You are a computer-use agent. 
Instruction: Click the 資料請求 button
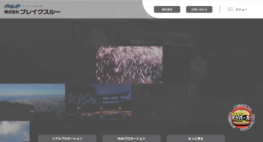pos(167,9)
